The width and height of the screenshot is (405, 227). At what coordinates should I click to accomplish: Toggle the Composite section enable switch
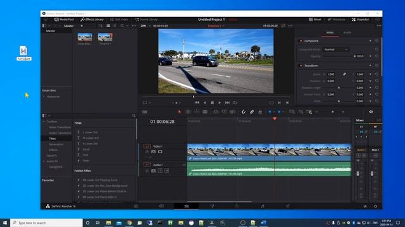click(x=301, y=41)
